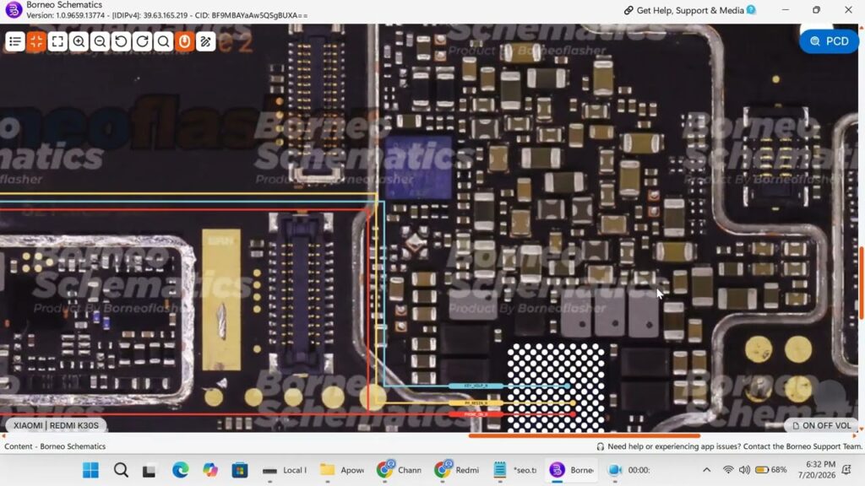
Task: Open the search magnifier tool
Action: point(163,41)
